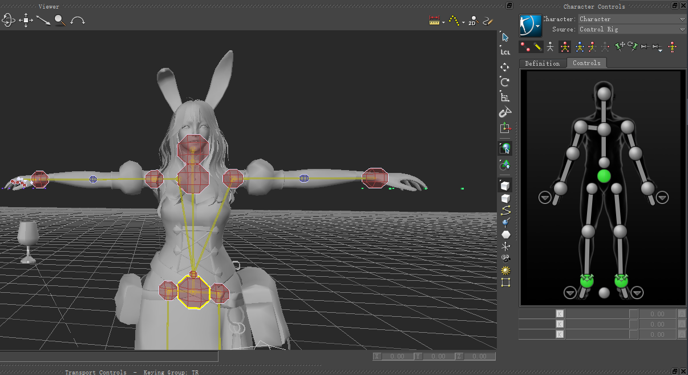The height and width of the screenshot is (375, 688).
Task: Select the Pan/Travelling camera tool
Action: (x=26, y=21)
